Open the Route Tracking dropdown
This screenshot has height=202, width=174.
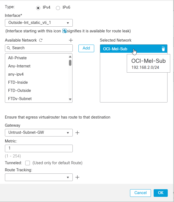[39, 177]
